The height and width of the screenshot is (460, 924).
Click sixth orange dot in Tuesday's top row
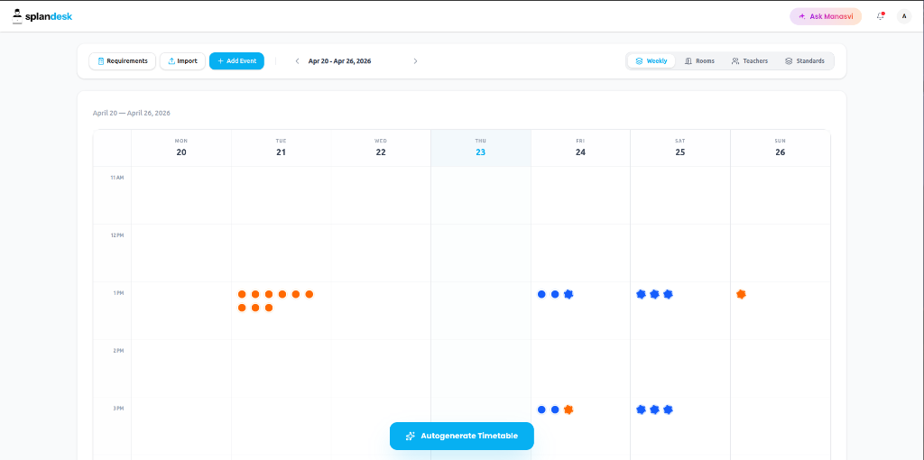pyautogui.click(x=309, y=294)
